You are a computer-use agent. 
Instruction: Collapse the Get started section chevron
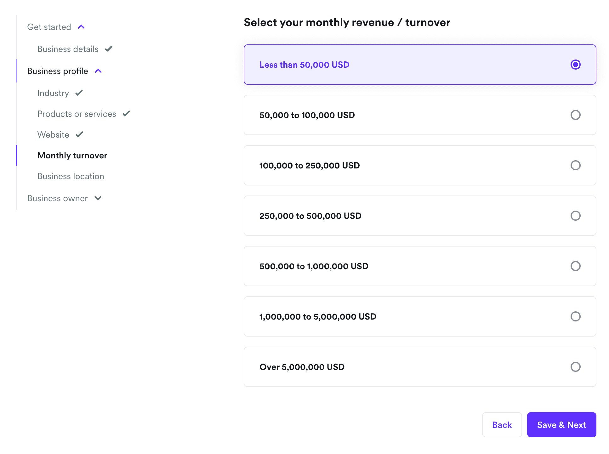[x=81, y=27]
